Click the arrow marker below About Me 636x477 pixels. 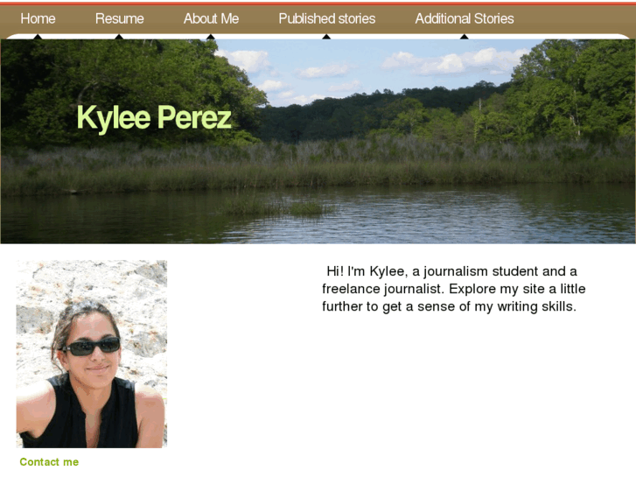[x=210, y=37]
